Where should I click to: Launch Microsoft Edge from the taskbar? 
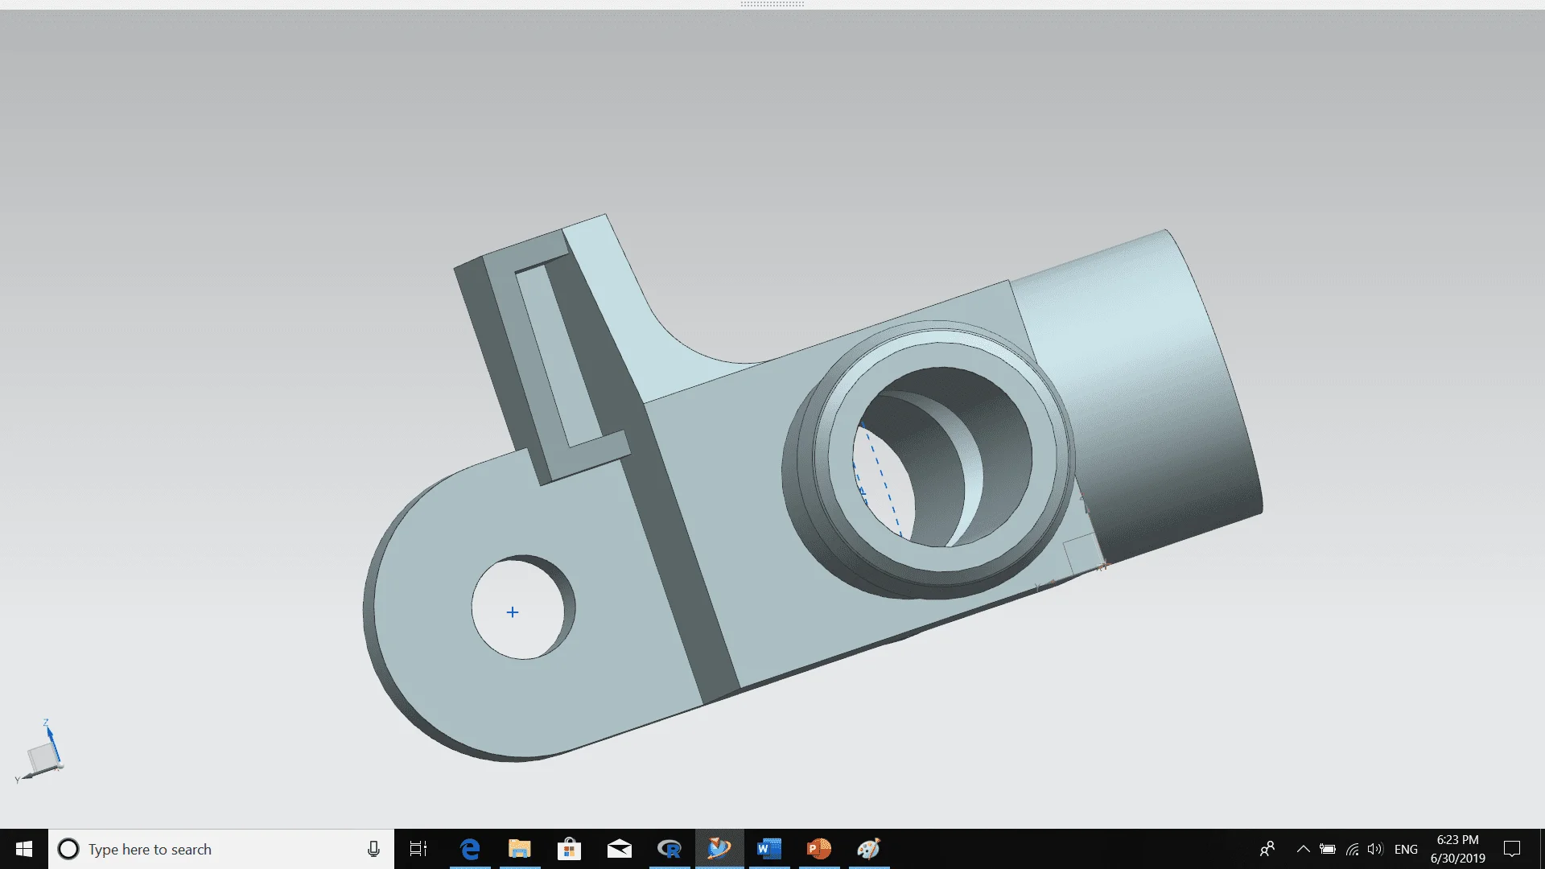click(470, 849)
